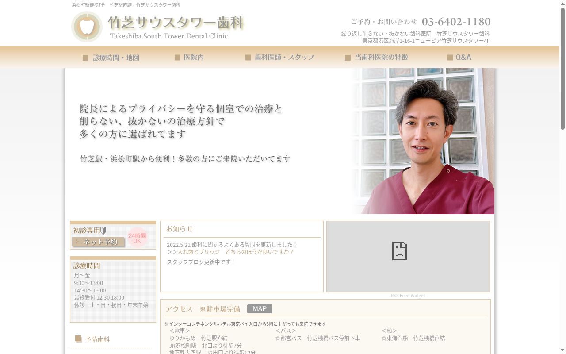The height and width of the screenshot is (354, 566).
Task: Click the pink 24時間OK badge
Action: pos(137,238)
